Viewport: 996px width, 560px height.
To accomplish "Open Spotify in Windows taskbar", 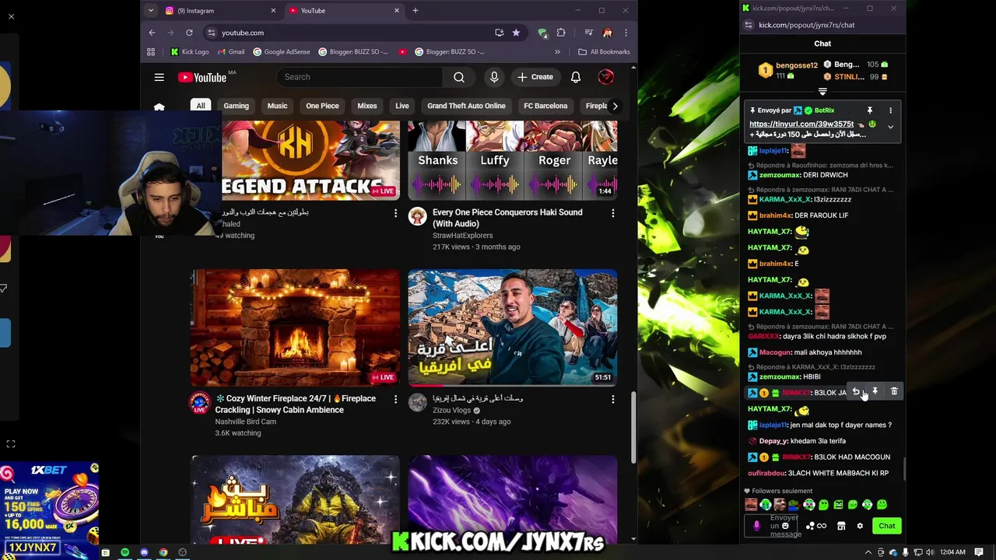I will pyautogui.click(x=124, y=552).
